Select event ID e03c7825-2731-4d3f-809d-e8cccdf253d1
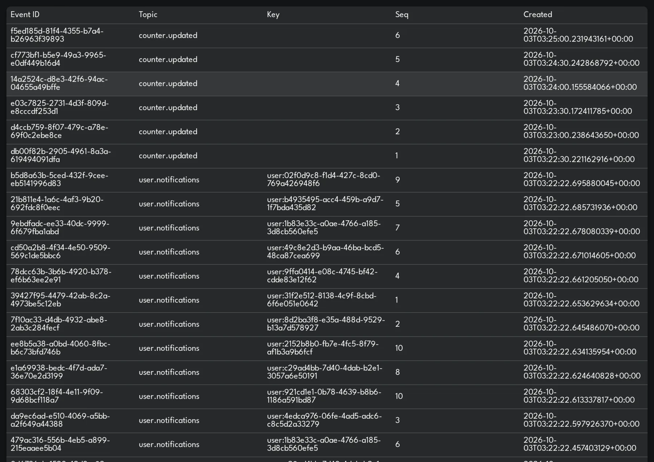Viewport: 654px width, 462px height. point(60,107)
